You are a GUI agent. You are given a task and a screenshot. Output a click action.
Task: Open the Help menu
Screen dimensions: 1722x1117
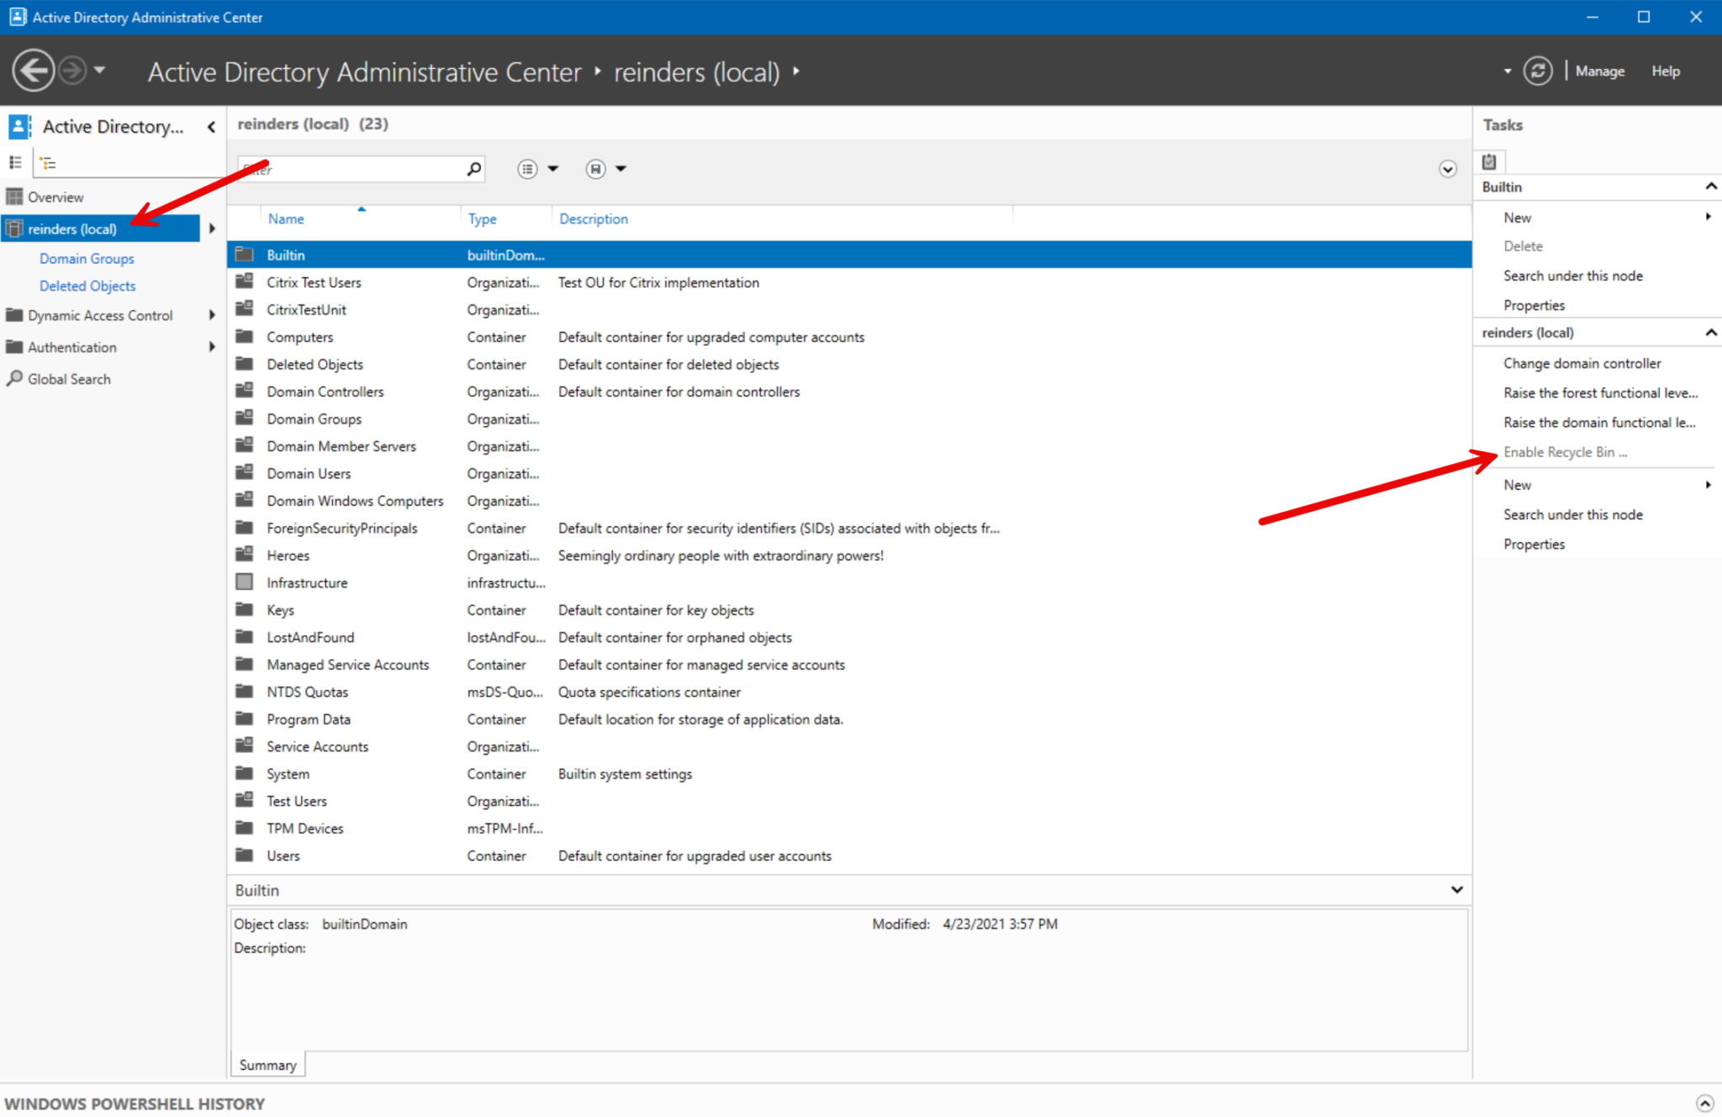(1665, 71)
